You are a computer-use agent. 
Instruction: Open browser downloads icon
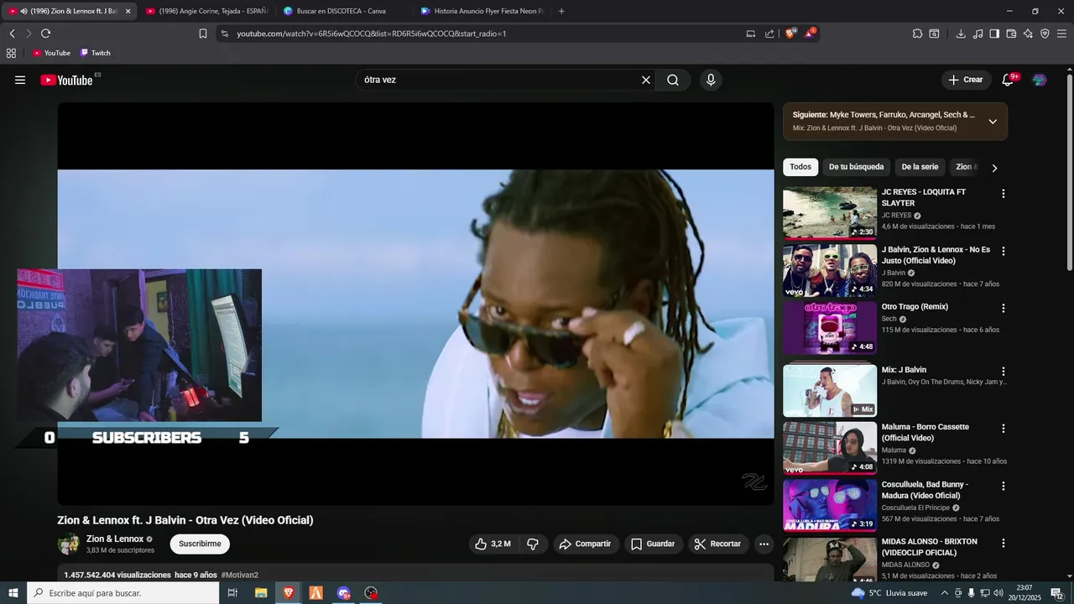click(961, 34)
